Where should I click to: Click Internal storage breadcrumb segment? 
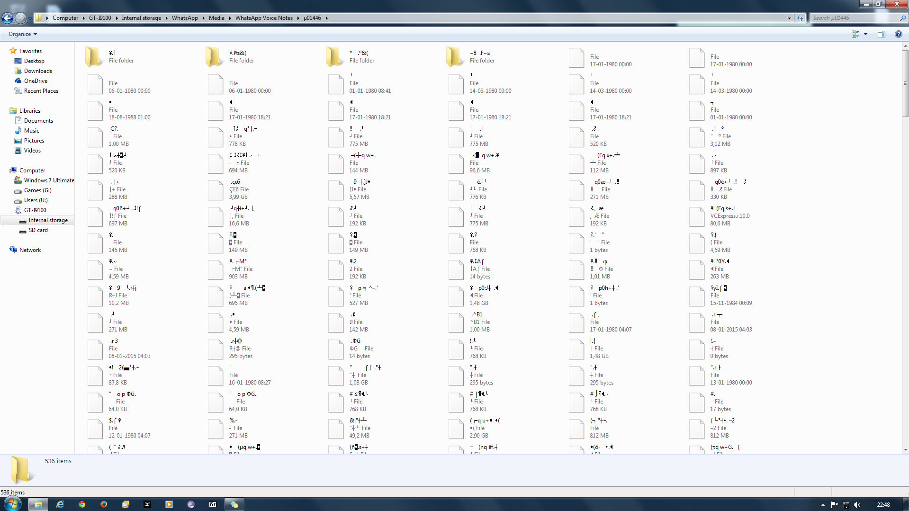click(141, 18)
